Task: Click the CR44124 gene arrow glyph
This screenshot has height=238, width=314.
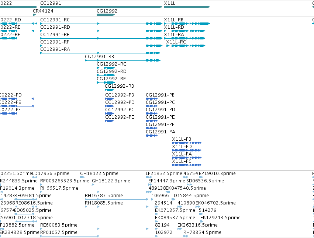Action: coord(34,15)
